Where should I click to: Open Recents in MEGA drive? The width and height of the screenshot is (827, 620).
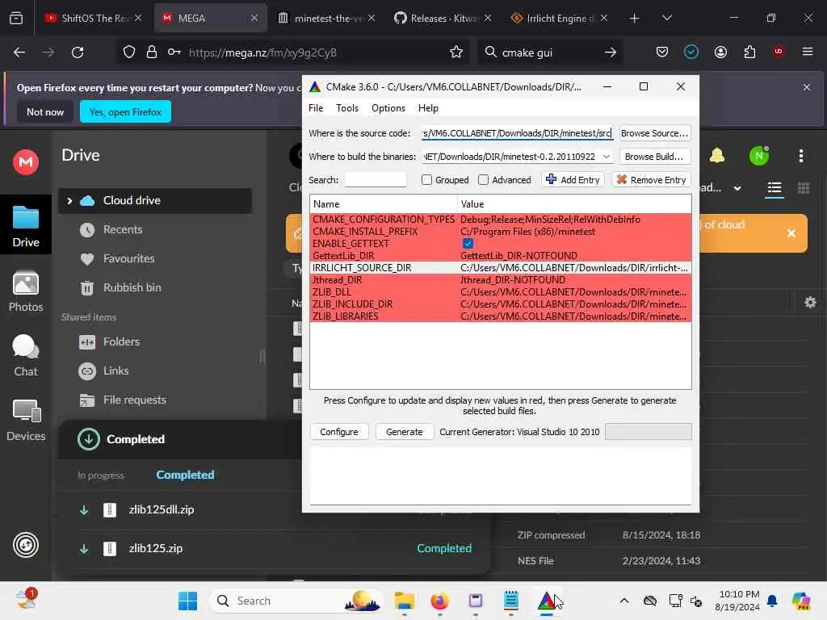point(123,229)
